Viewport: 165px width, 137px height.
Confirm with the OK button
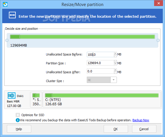116,129
